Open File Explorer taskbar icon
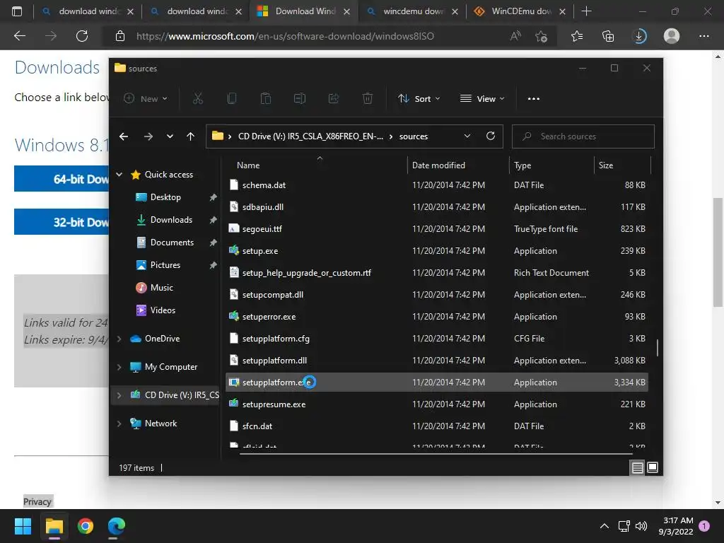Image resolution: width=724 pixels, height=543 pixels. 54,526
